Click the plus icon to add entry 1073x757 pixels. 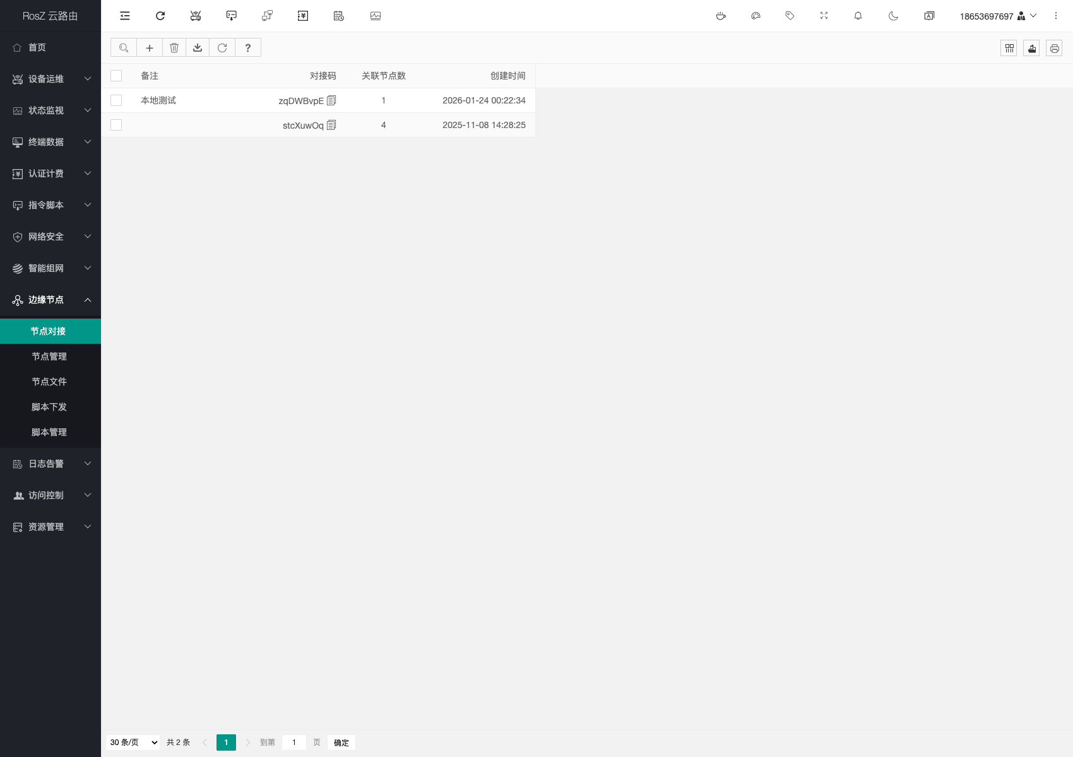pos(150,48)
